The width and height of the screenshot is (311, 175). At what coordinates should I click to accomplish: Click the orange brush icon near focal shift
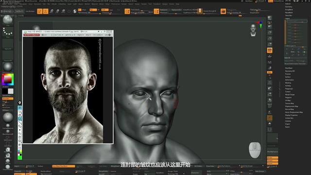coord(127,11)
